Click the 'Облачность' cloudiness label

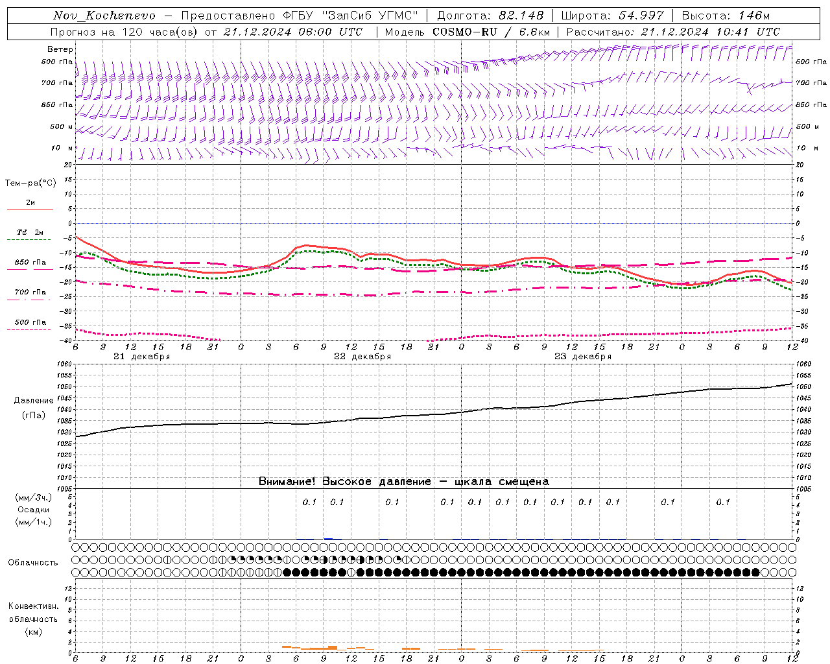tap(33, 562)
